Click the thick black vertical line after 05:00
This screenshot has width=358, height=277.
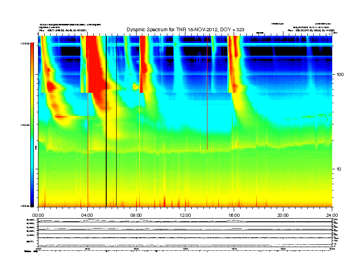click(106, 121)
